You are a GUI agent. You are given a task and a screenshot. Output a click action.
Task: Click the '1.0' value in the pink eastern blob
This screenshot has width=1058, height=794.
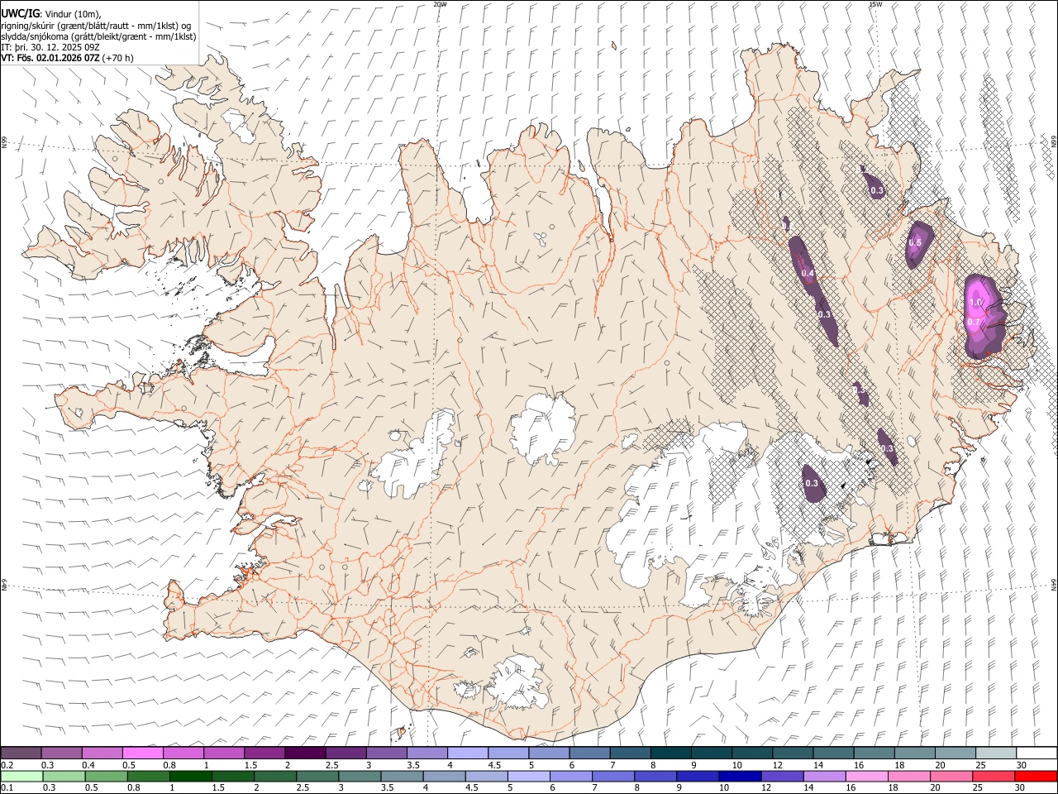point(975,303)
